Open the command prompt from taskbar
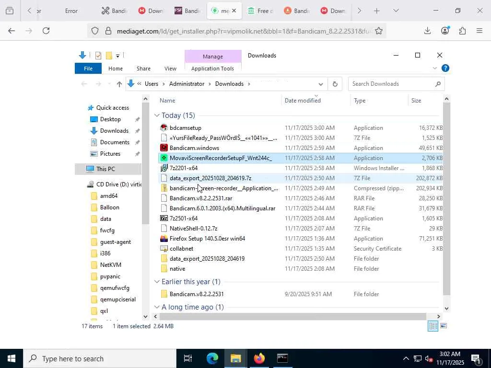 282,358
